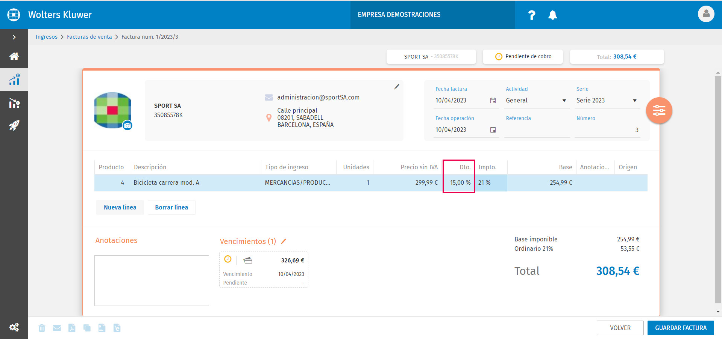Open settings gears in sidebar
This screenshot has width=722, height=339.
pos(14,327)
